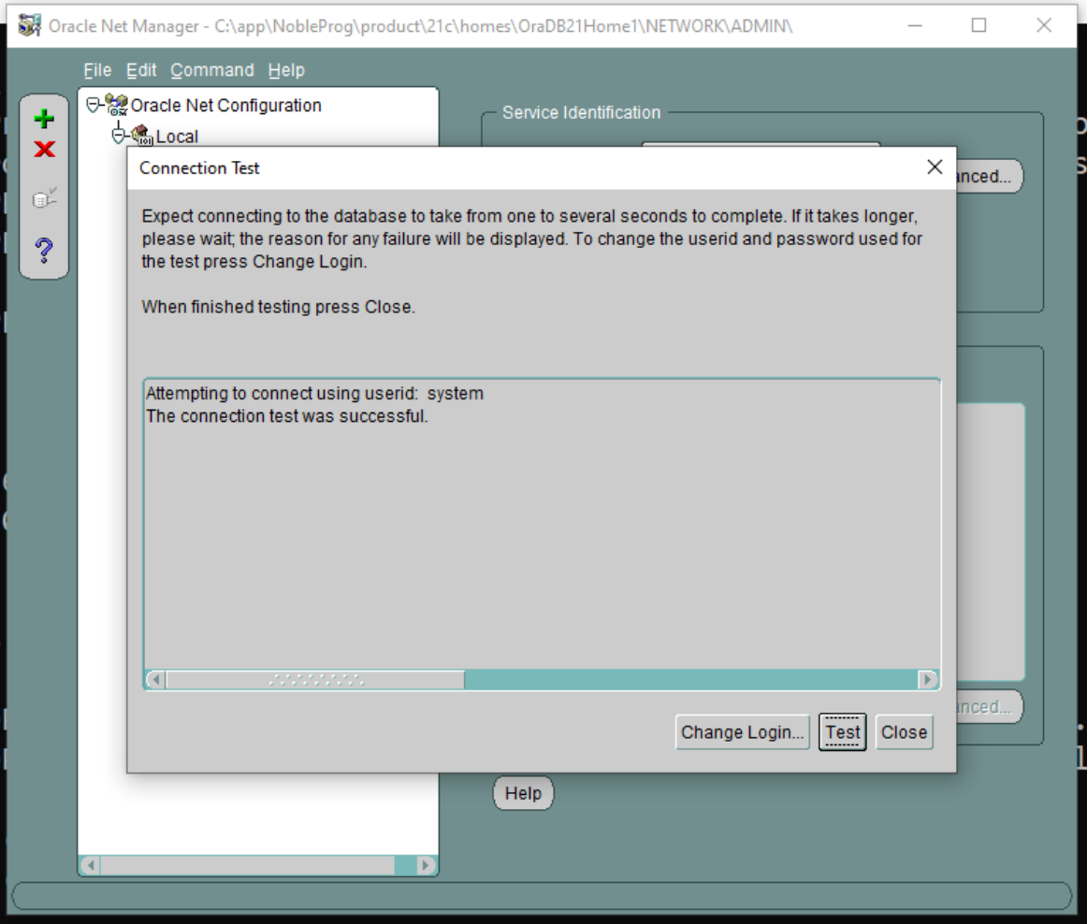Collapse the Local tree node
This screenshot has height=924, width=1087.
click(119, 136)
